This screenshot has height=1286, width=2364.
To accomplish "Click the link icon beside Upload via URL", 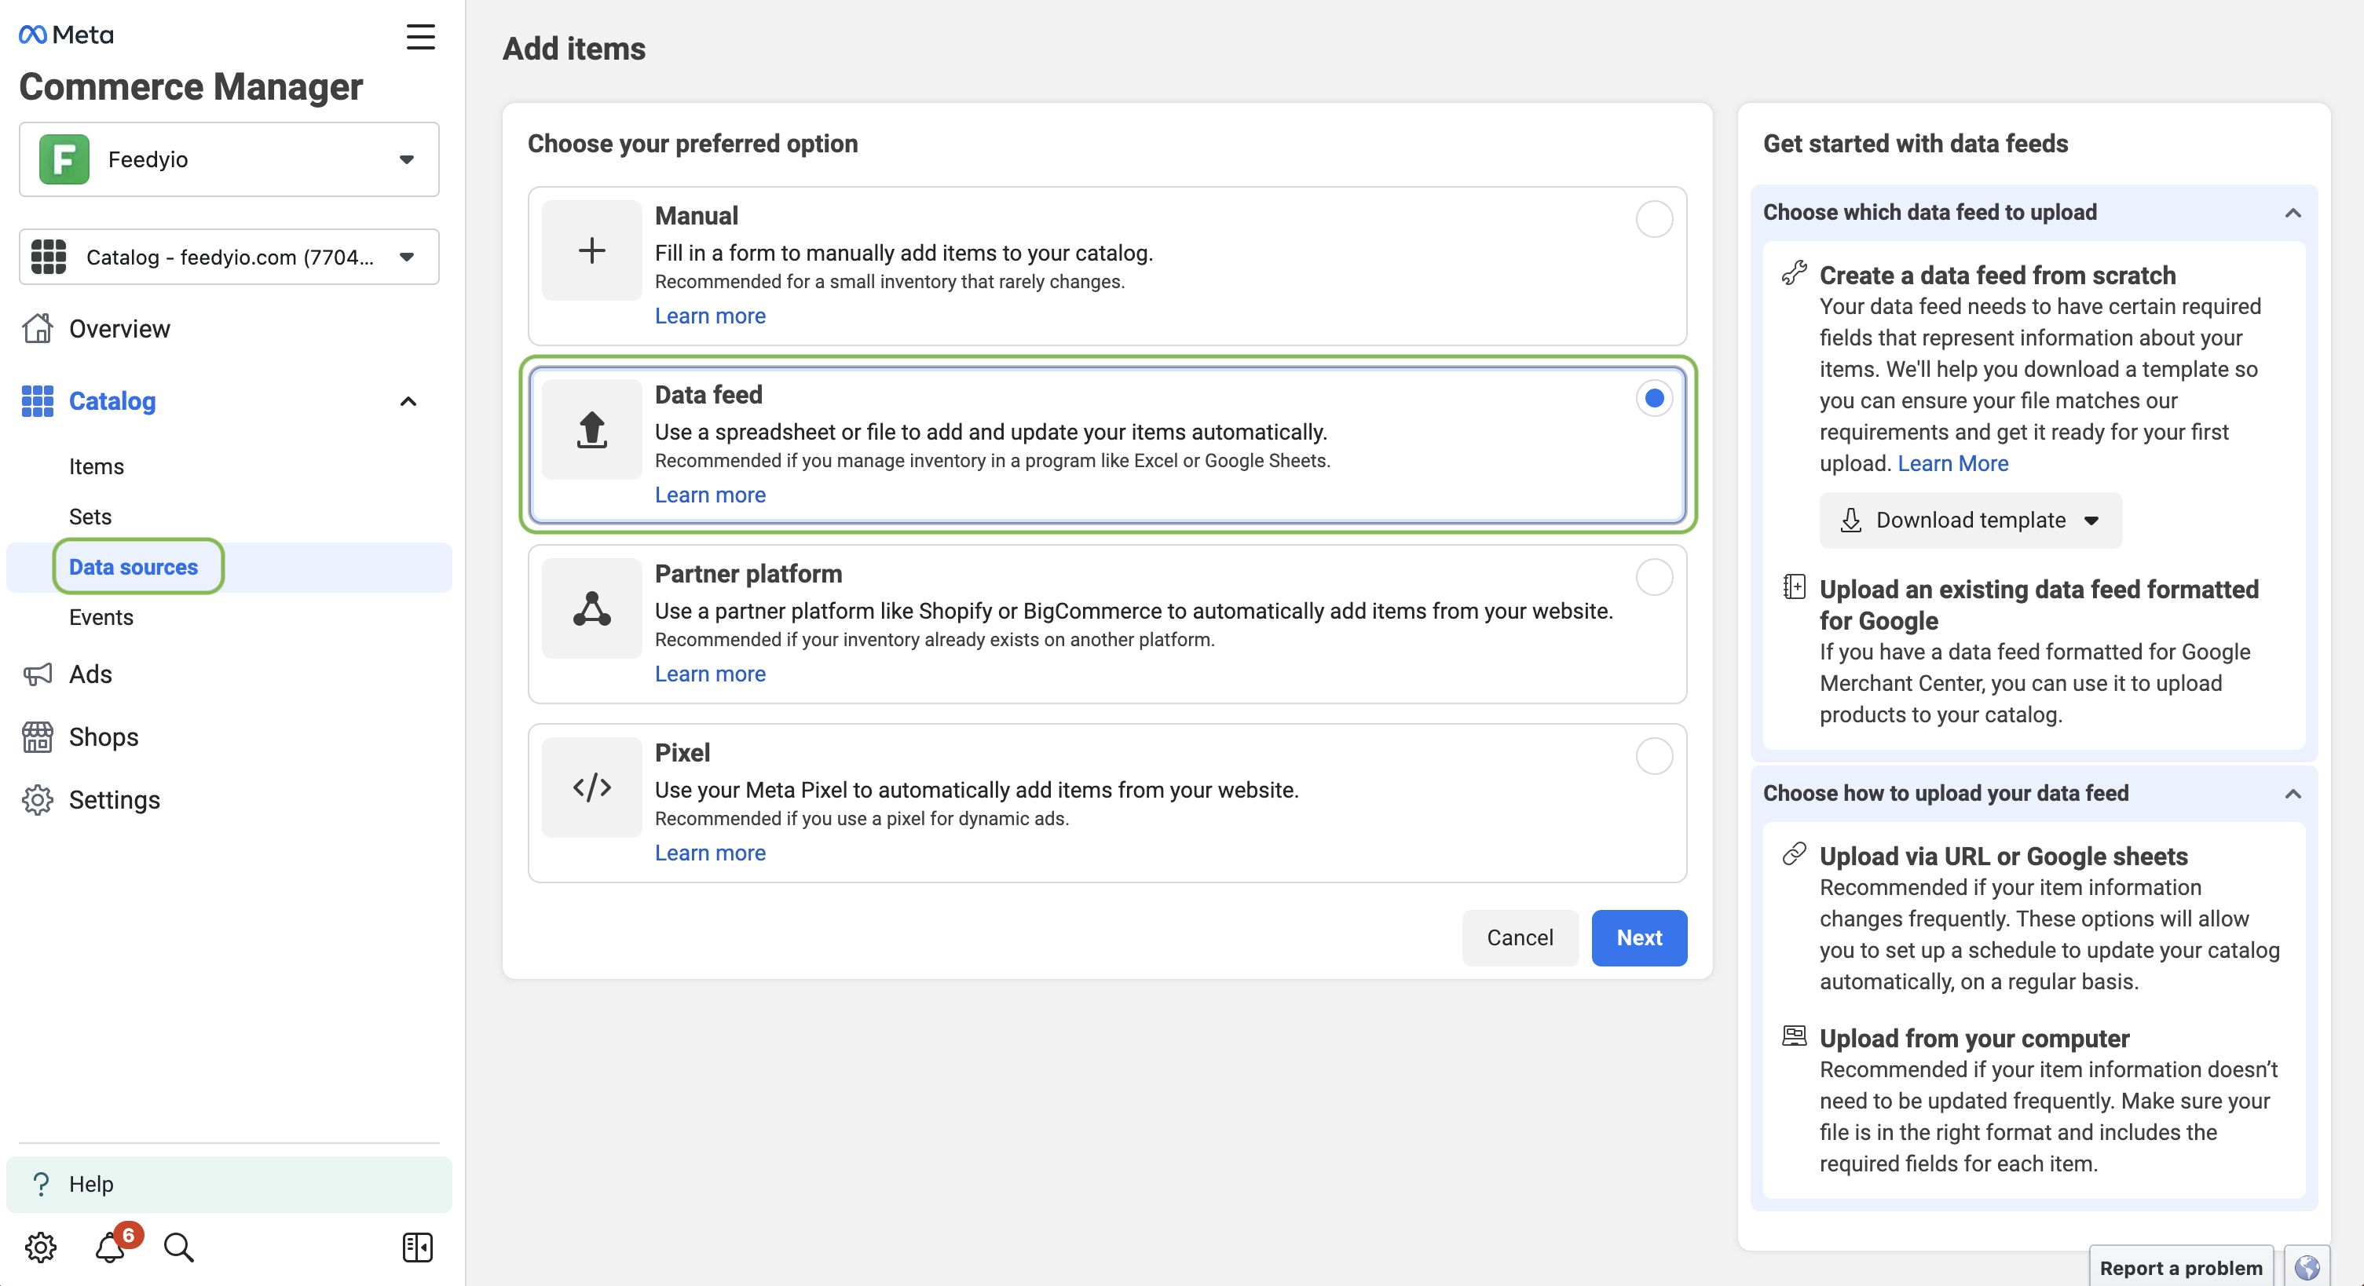I will (1794, 854).
